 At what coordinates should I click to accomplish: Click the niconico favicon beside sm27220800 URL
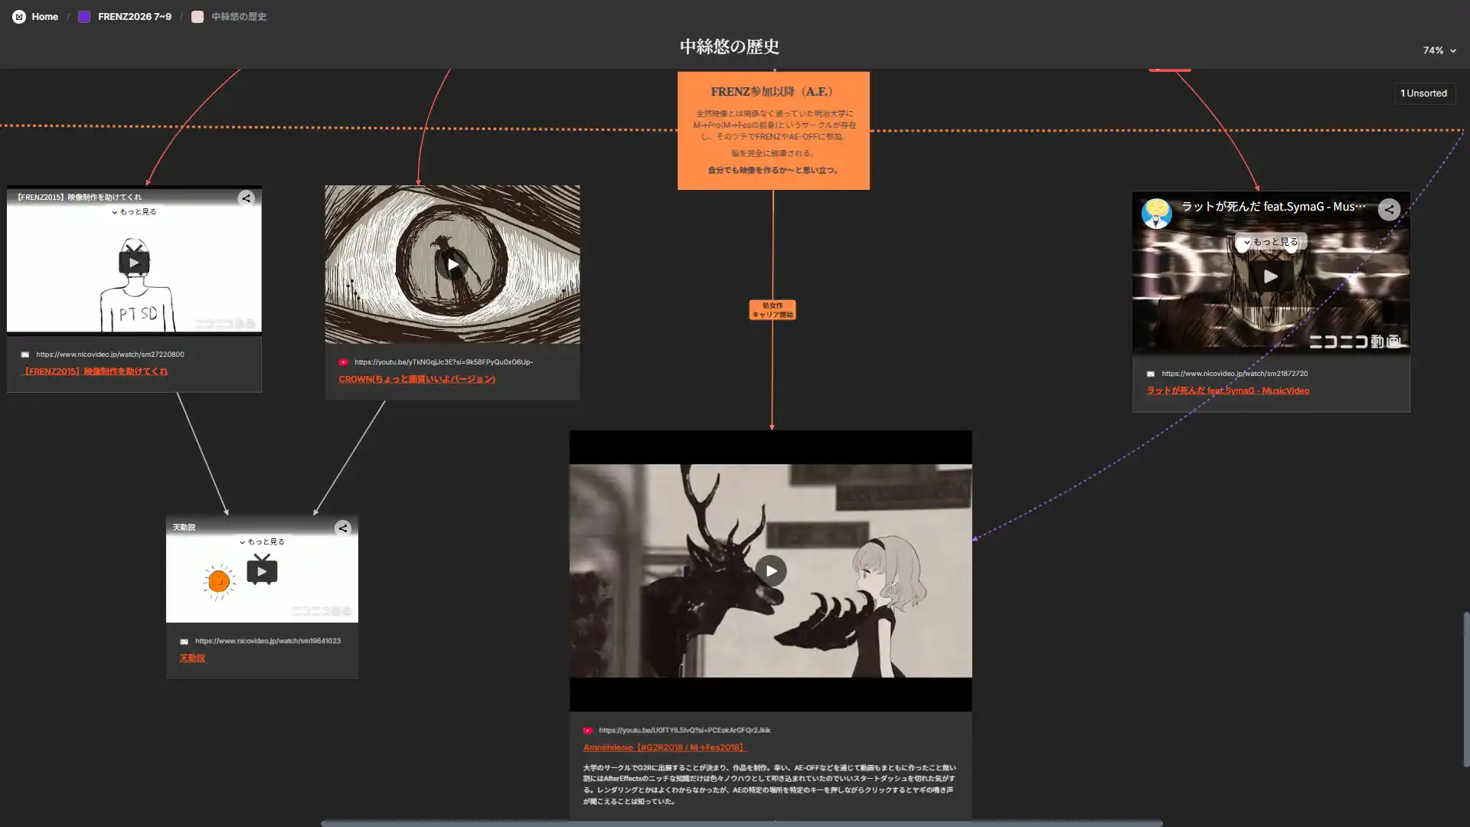(25, 355)
